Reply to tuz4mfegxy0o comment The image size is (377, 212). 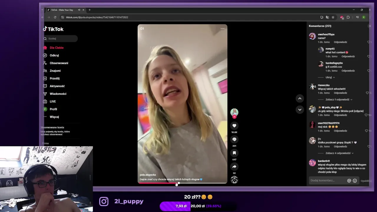pos(348,71)
